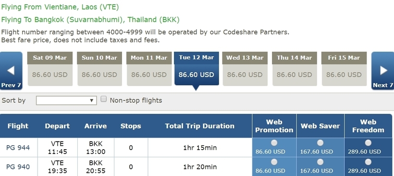Image resolution: width=394 pixels, height=176 pixels.
Task: Go to previous 7 days arrow
Action: click(x=11, y=70)
